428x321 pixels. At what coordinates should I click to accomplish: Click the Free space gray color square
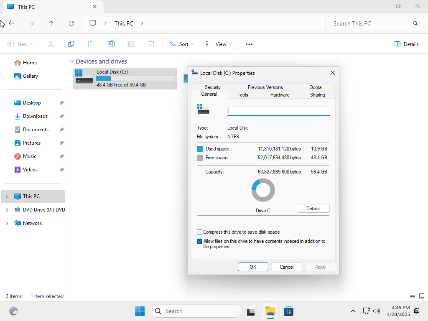point(200,158)
